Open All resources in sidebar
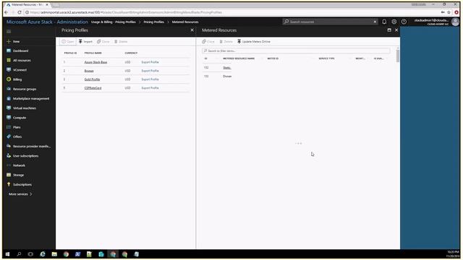Viewport: 463px width, 260px height. [x=22, y=61]
